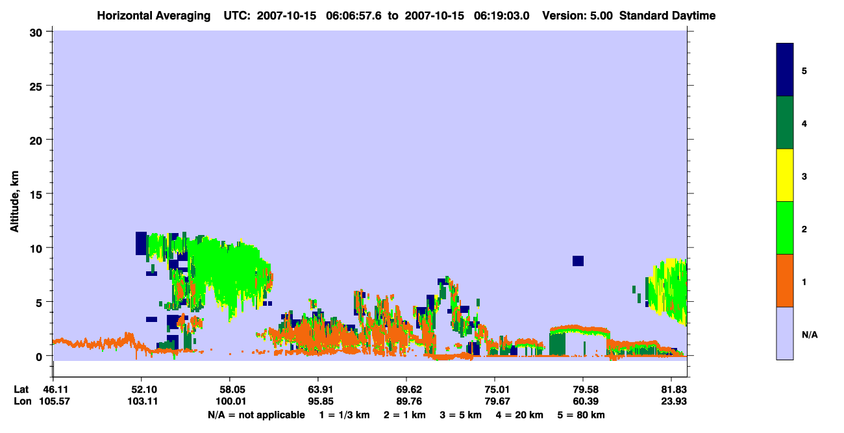The height and width of the screenshot is (433, 844).
Task: Click the dark green block near 79.58 latitude
Action: coord(557,343)
